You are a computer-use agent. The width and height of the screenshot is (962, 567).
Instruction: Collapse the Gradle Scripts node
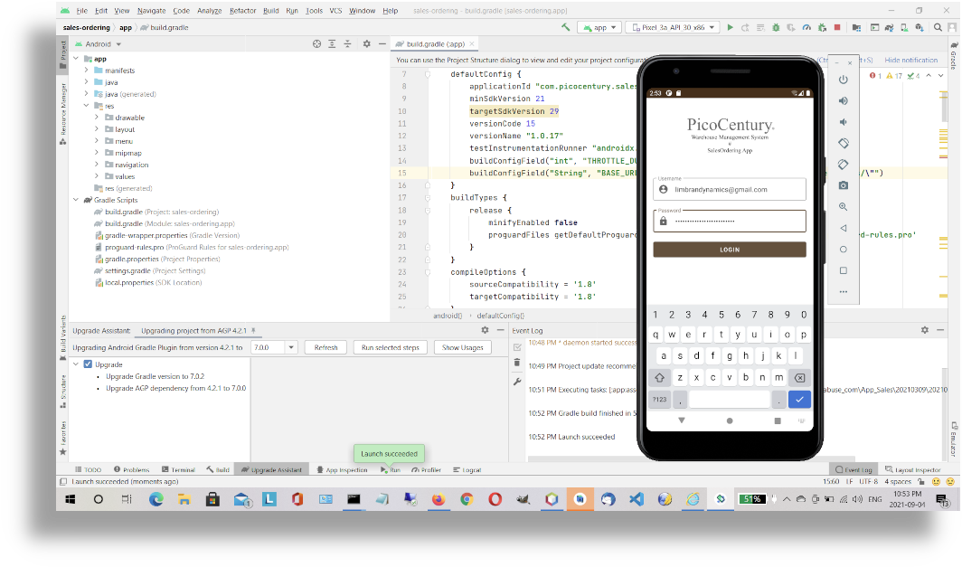[x=76, y=200]
